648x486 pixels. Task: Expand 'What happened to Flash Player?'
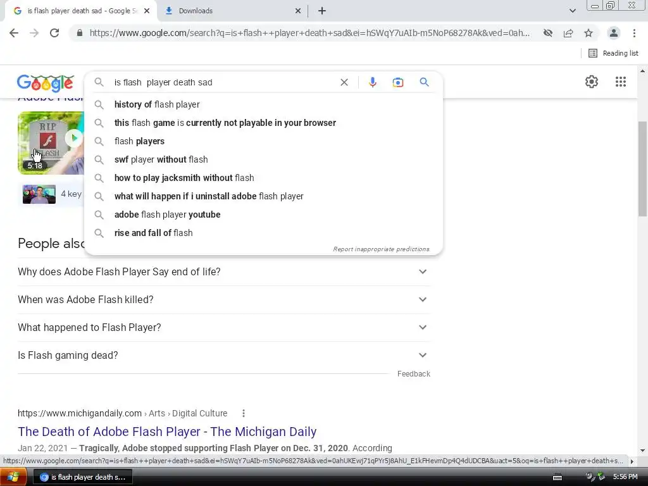click(224, 327)
